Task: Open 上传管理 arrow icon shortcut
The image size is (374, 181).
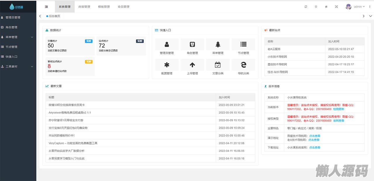Action: (192, 65)
